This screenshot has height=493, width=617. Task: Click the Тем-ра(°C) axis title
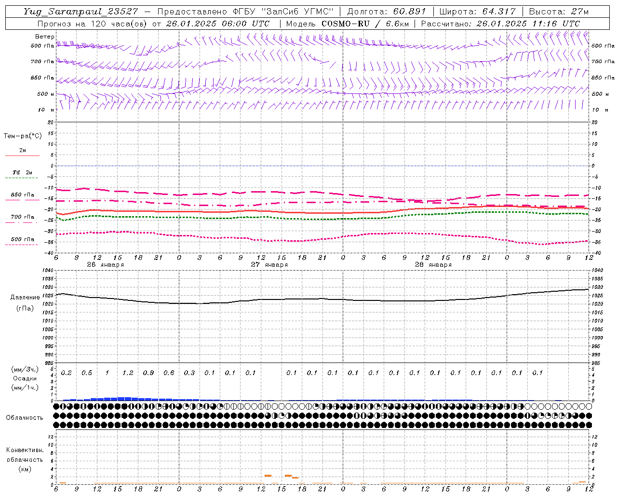click(x=23, y=136)
